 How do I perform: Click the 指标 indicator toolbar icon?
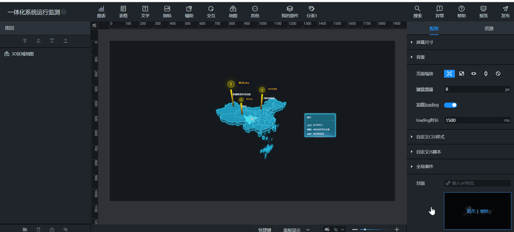167,12
